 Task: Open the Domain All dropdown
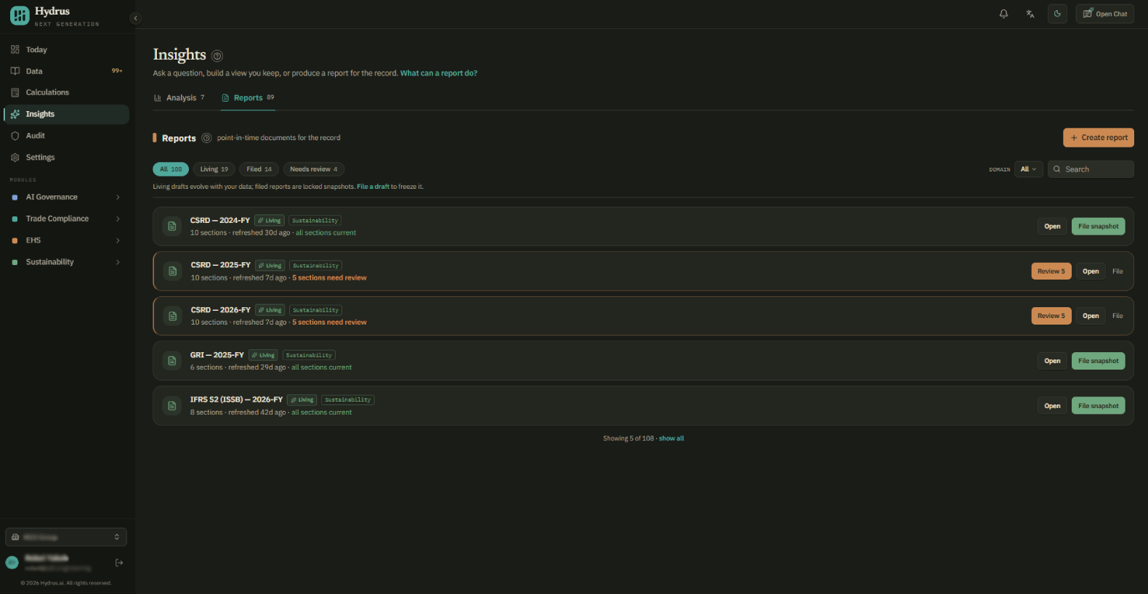pos(1028,169)
